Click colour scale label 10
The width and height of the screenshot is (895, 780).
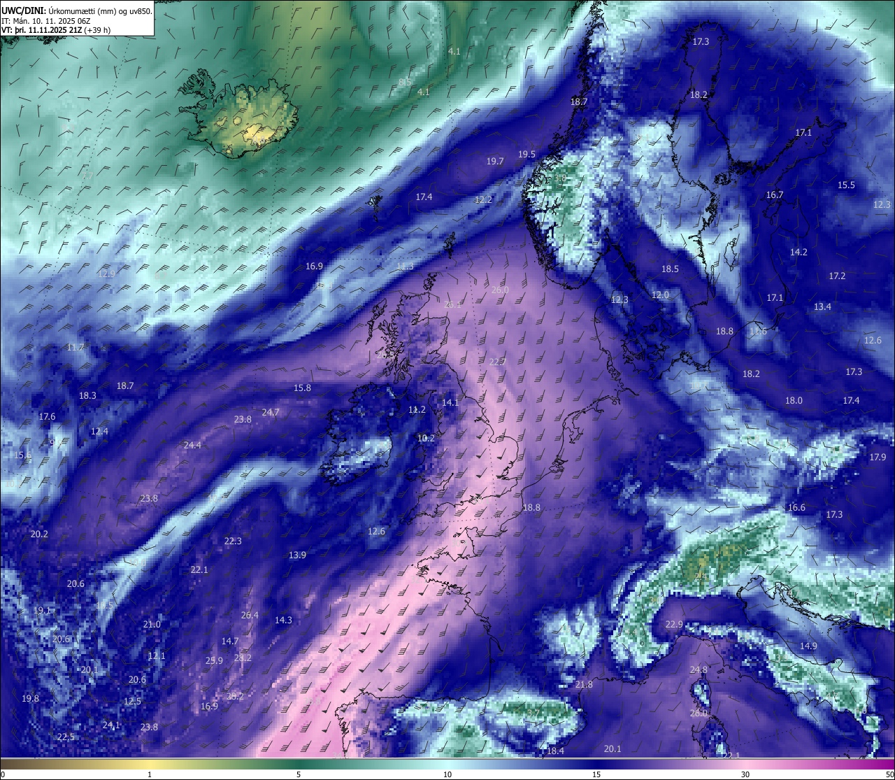447,774
